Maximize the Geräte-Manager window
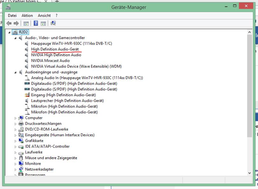This screenshot has width=258, height=189. tap(235, 6)
